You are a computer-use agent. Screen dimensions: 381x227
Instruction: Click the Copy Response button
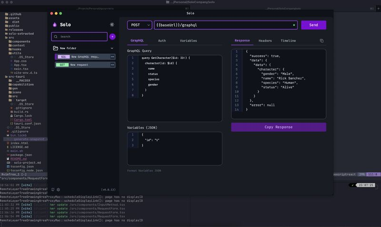click(x=279, y=127)
